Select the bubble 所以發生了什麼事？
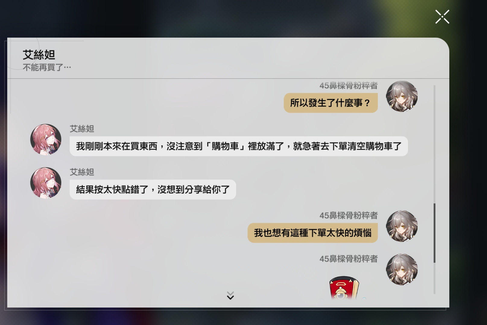Screen dimensions: 487x325 (330, 103)
